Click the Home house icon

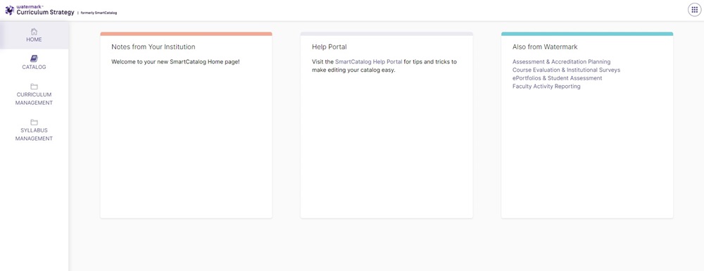click(34, 32)
